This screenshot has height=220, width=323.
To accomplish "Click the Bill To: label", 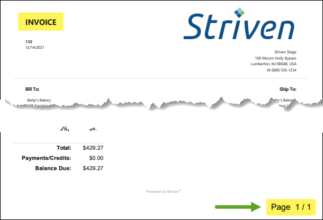I will 32,89.
